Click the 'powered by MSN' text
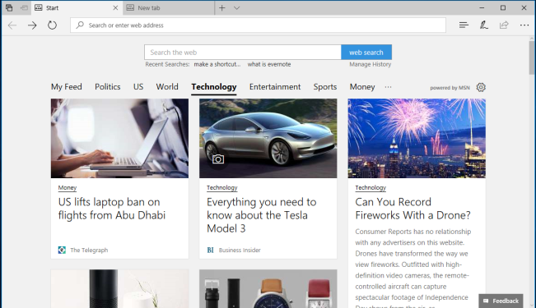 [450, 88]
